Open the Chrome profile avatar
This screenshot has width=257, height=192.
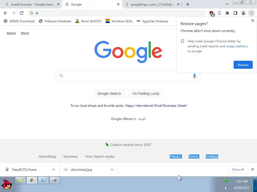click(243, 13)
